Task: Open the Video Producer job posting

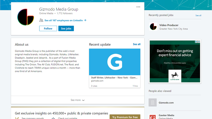Action: click(169, 25)
